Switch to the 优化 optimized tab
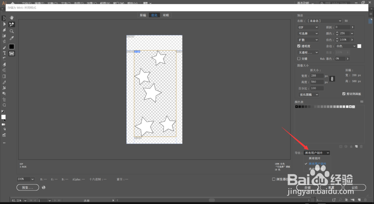The image size is (374, 204). (x=154, y=15)
